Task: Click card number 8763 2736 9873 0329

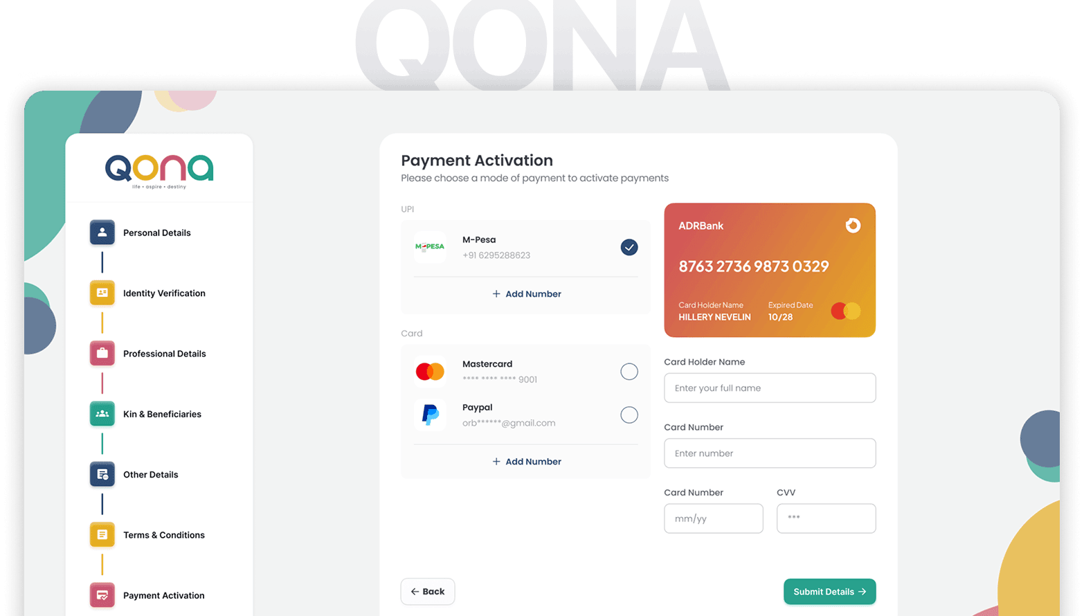Action: coord(754,266)
